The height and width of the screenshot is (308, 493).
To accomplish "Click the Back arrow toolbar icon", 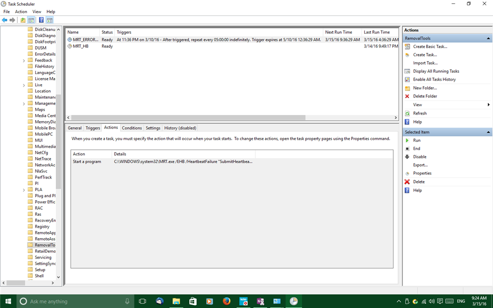I will (4, 20).
